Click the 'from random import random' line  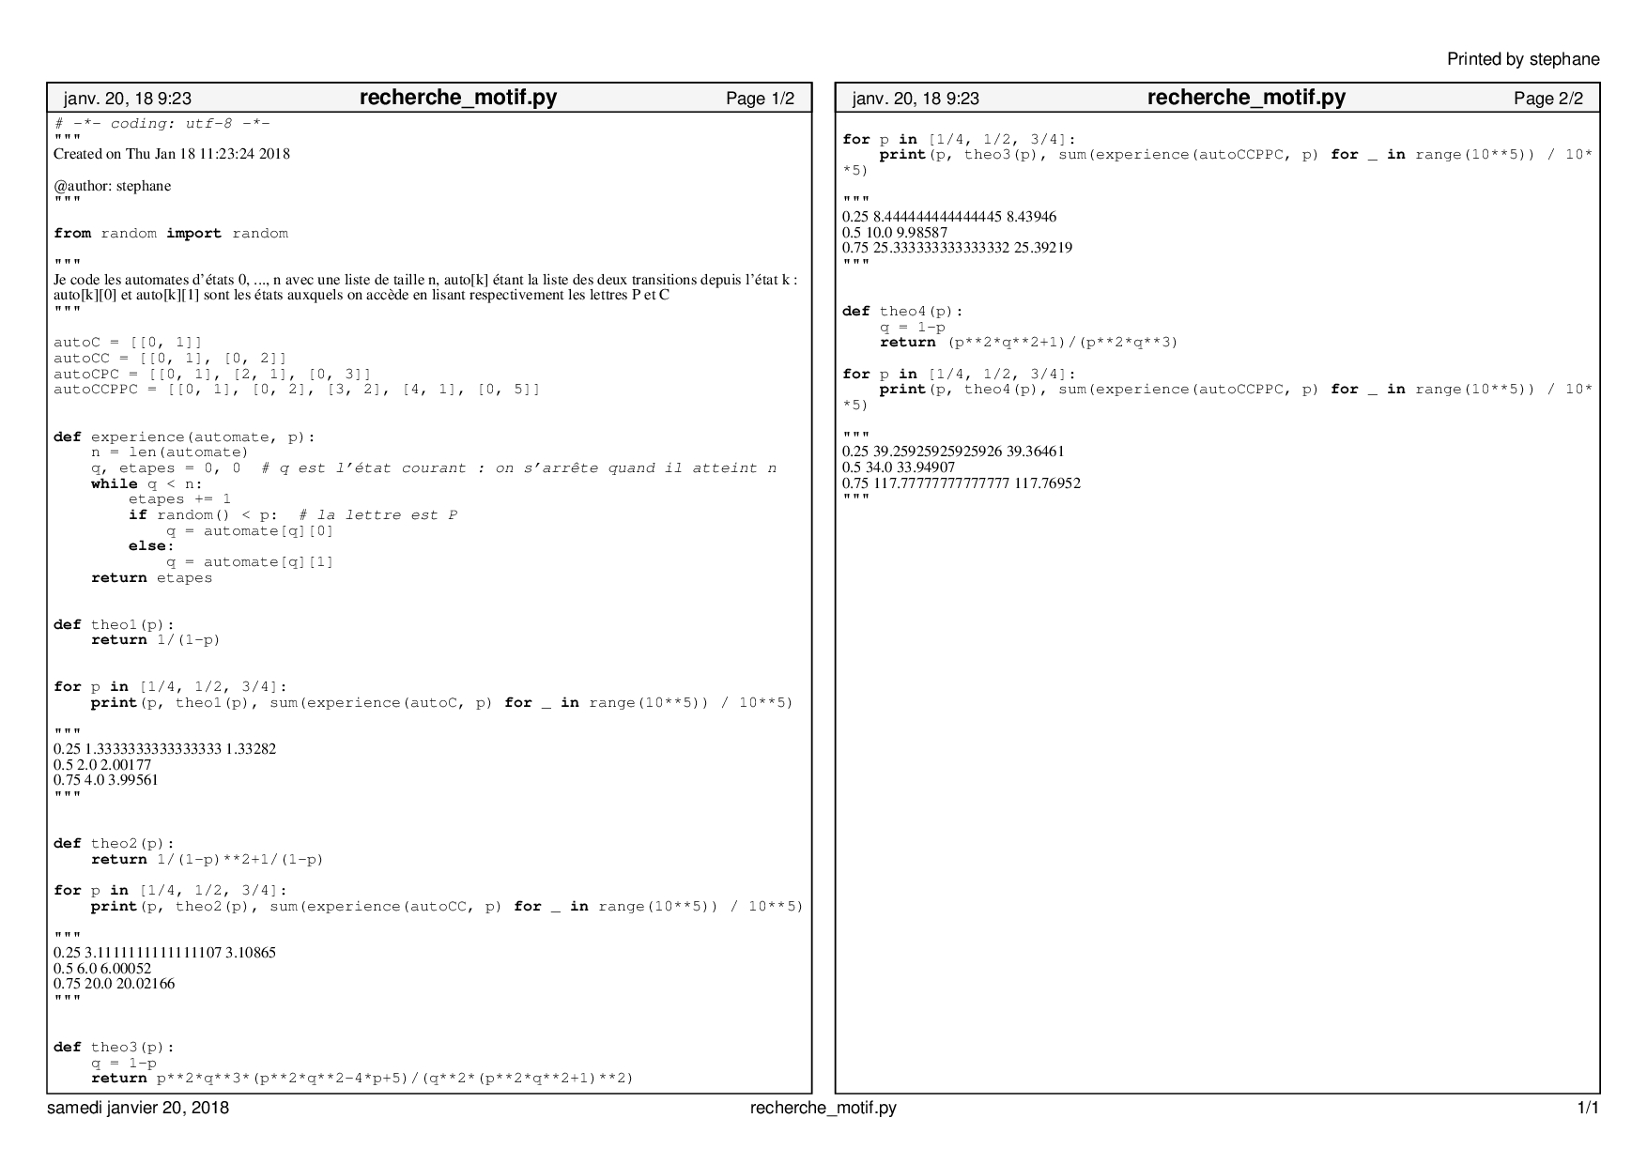[171, 233]
